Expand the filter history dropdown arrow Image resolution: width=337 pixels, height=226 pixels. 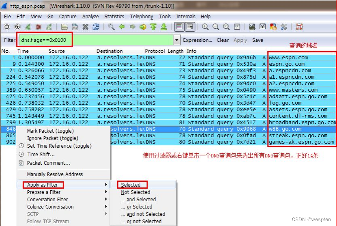tap(177, 40)
